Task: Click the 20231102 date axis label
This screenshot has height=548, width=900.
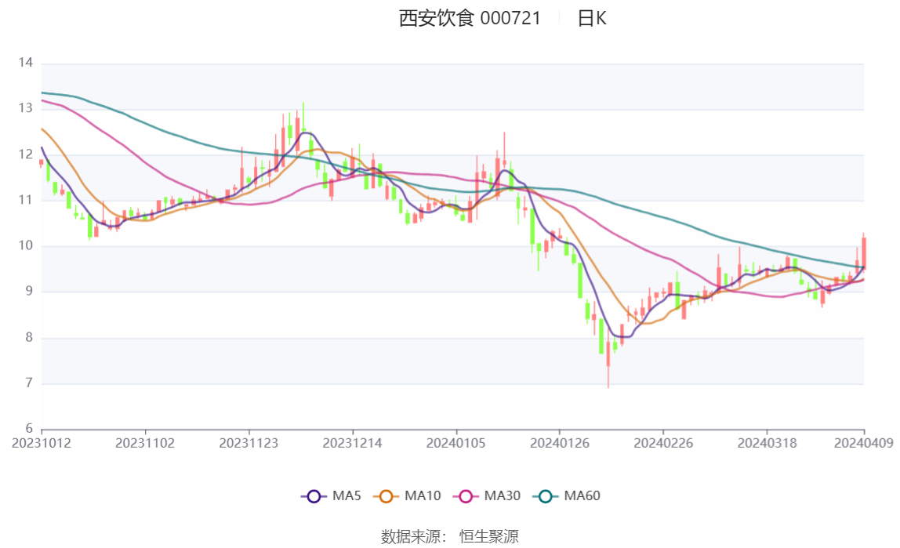Action: pyautogui.click(x=144, y=444)
